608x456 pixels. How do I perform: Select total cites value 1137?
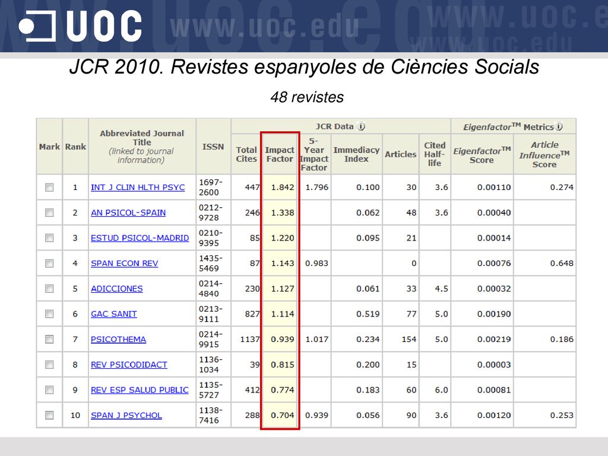[250, 339]
